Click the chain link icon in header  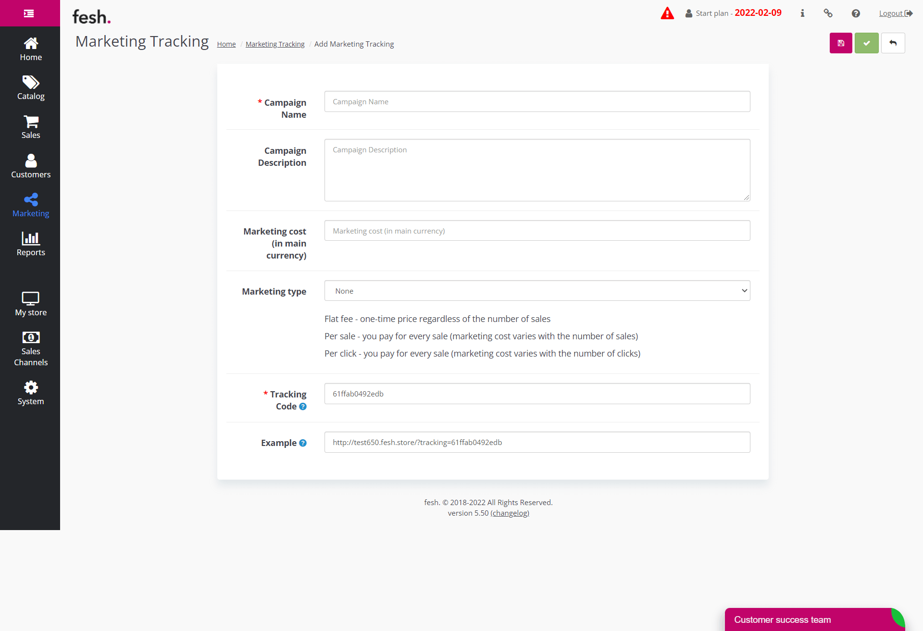(x=828, y=13)
